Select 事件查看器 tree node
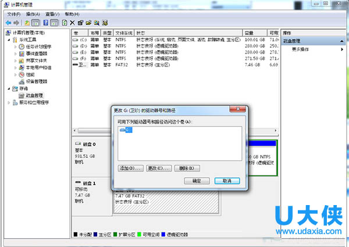Screen dimensions: 349x247 tap(37, 54)
